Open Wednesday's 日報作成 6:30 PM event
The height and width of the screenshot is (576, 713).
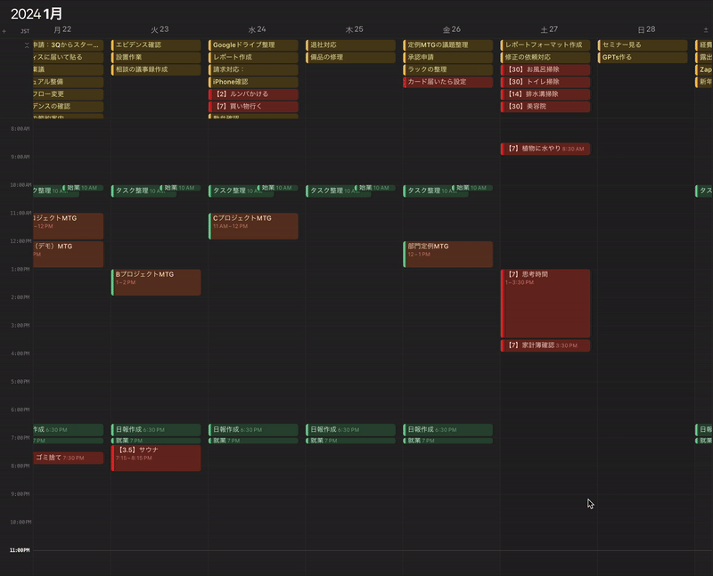click(253, 430)
